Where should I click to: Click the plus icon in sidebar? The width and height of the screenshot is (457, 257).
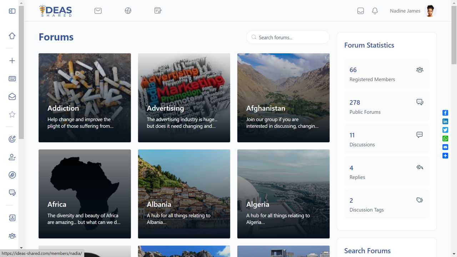pyautogui.click(x=12, y=61)
